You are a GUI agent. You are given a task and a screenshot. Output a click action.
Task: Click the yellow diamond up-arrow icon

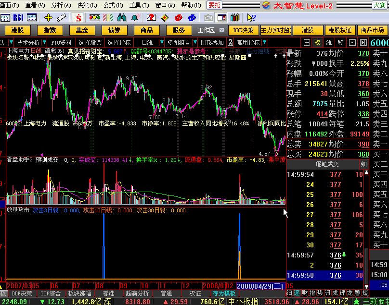pyautogui.click(x=165, y=18)
